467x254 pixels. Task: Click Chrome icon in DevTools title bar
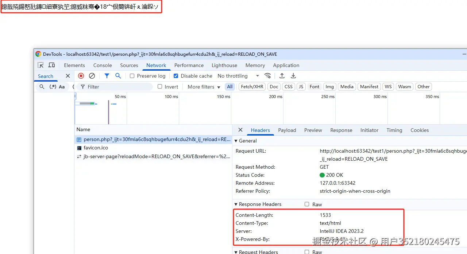38,54
